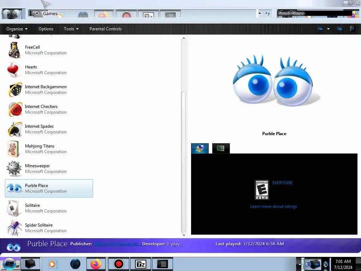Screen dimensions: 361x271
Task: Select the Solitaire cards icon
Action: coord(13,208)
